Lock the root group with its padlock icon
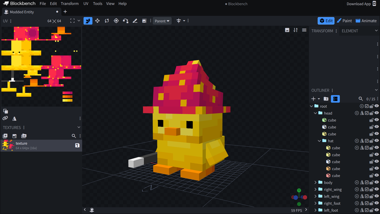This screenshot has height=214, width=380. (372, 106)
